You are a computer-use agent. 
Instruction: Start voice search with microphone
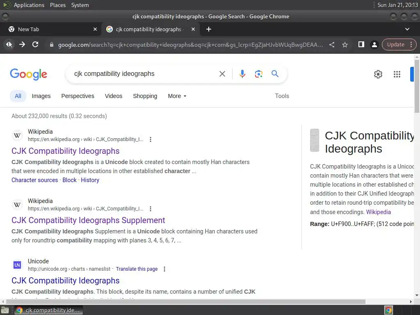(x=242, y=74)
